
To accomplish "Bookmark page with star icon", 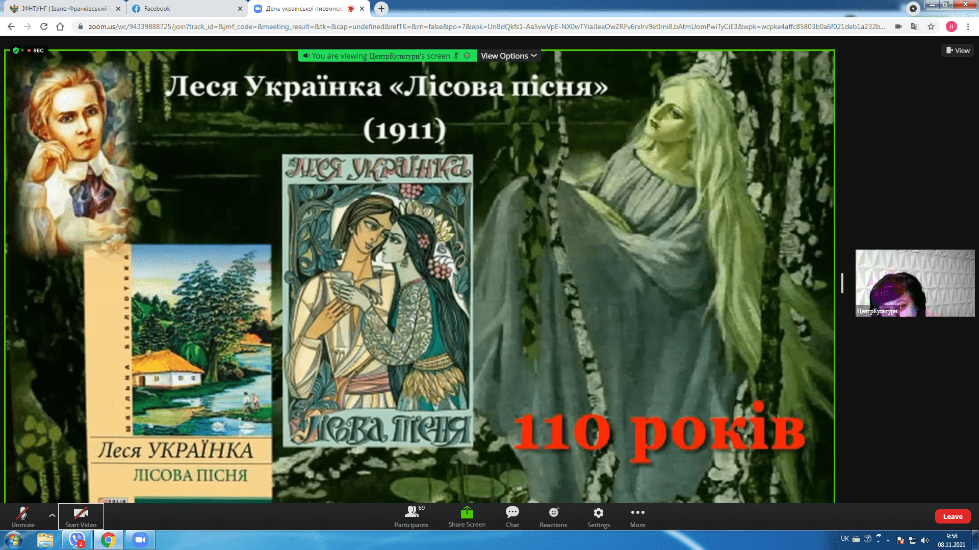I will [x=931, y=26].
